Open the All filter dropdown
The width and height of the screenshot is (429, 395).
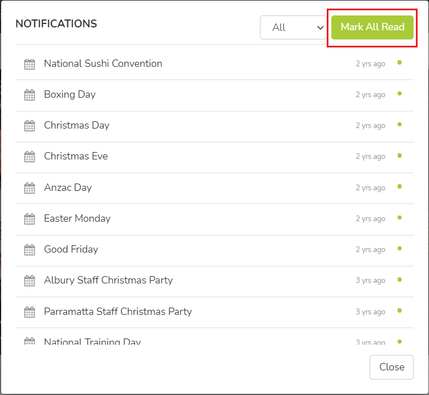click(293, 27)
